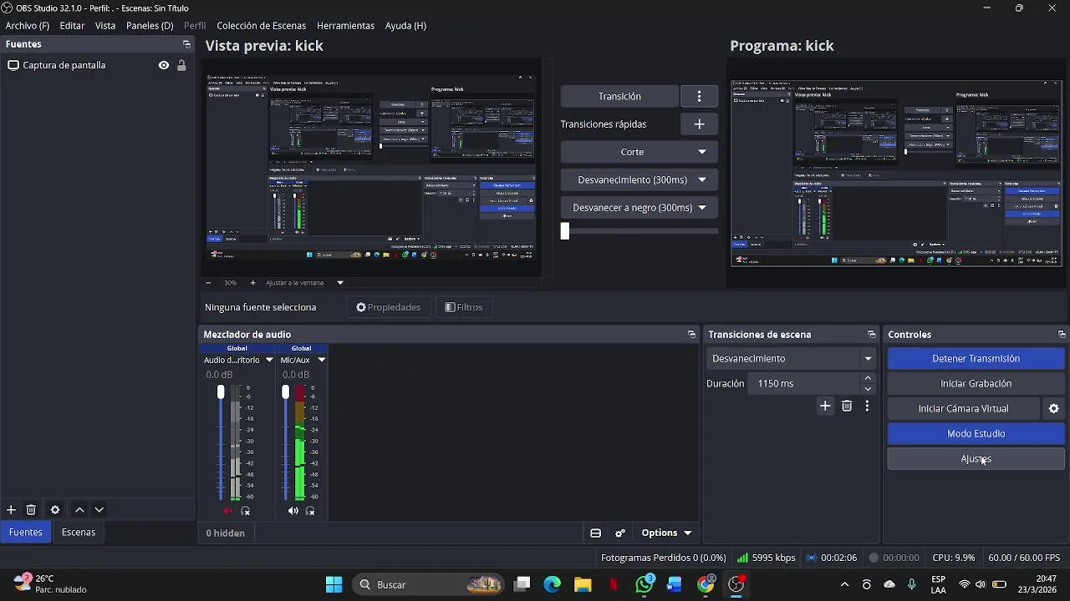Move the source up with the arrow
Image resolution: width=1070 pixels, height=601 pixels.
79,510
